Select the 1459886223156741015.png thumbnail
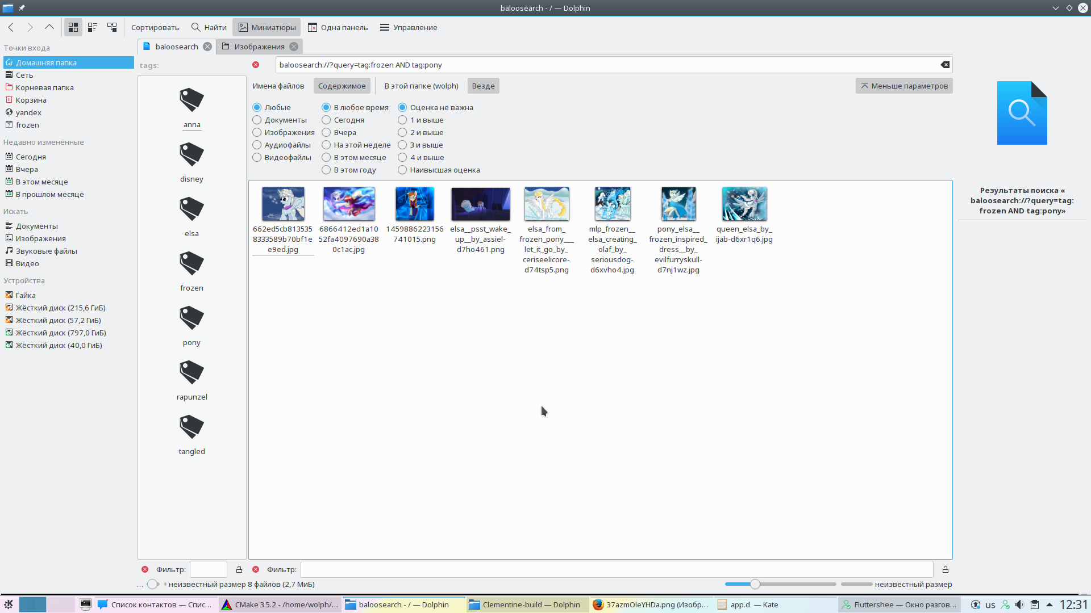This screenshot has height=613, width=1091. [415, 204]
